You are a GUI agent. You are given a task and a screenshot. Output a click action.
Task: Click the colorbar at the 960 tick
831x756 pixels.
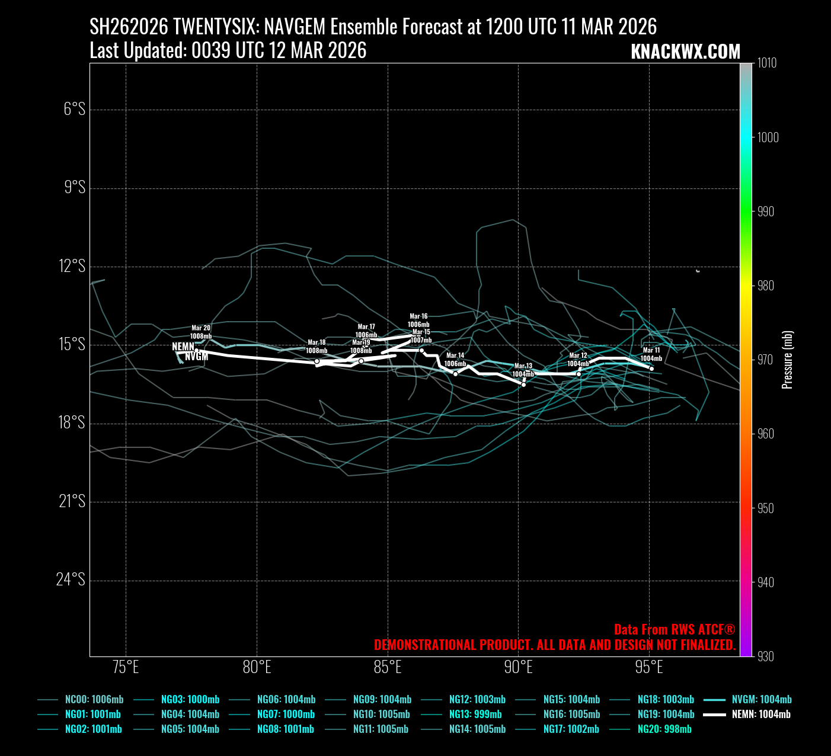(746, 434)
